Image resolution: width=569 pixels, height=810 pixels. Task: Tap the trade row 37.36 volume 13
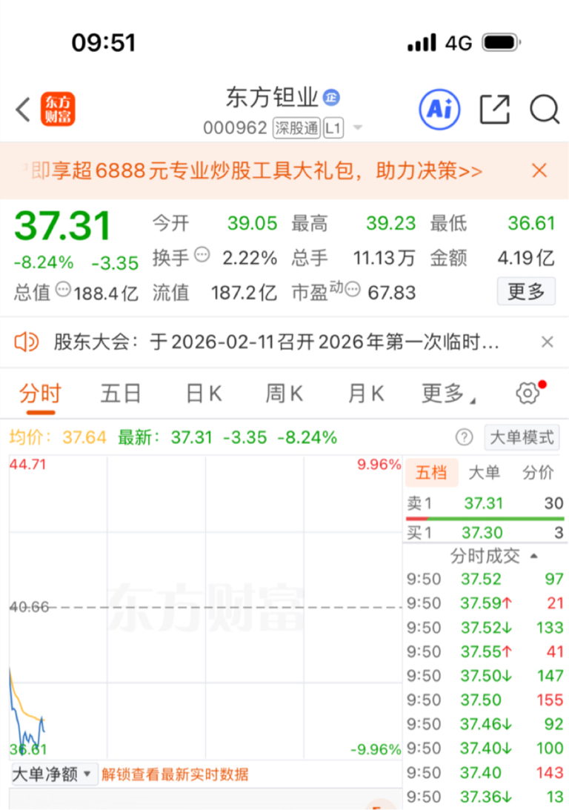coord(485,797)
